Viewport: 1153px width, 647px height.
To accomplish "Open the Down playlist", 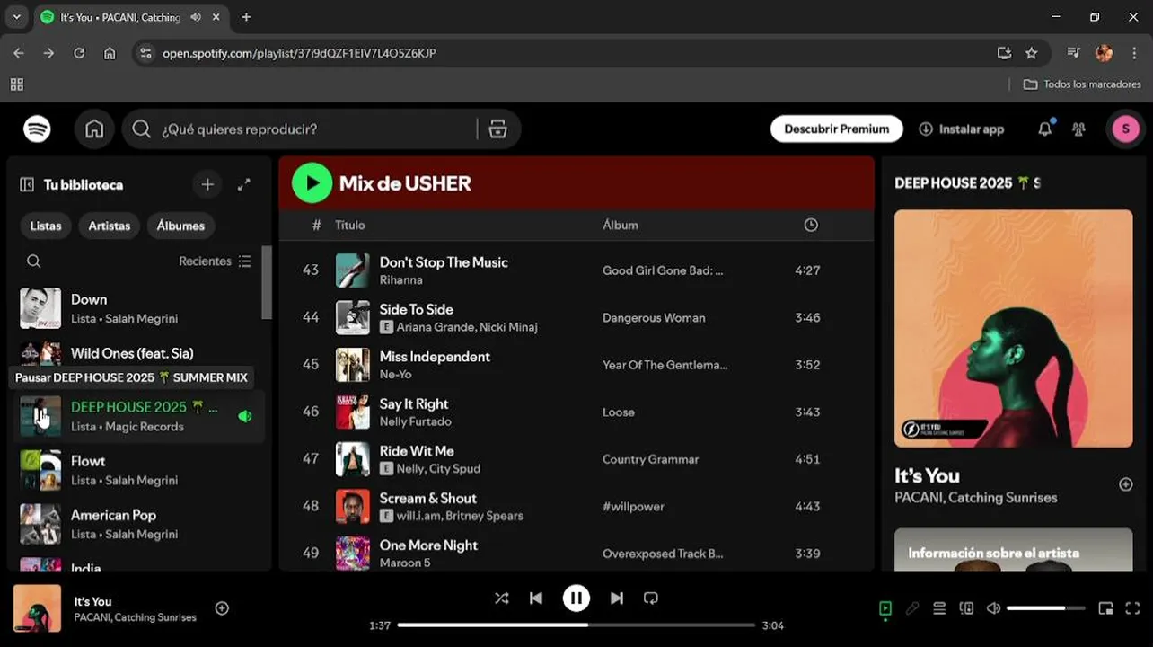I will pyautogui.click(x=139, y=308).
